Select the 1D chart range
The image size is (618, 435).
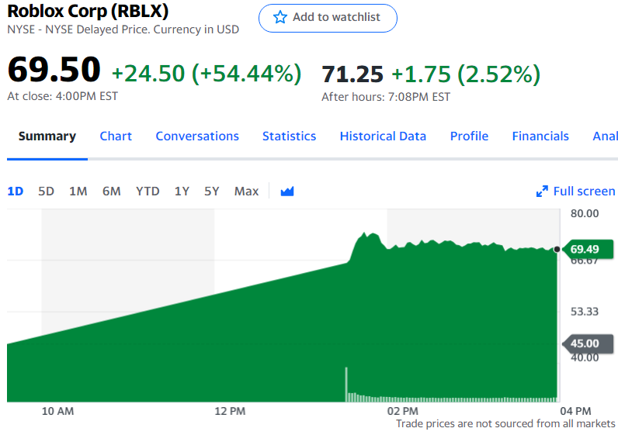pos(16,192)
